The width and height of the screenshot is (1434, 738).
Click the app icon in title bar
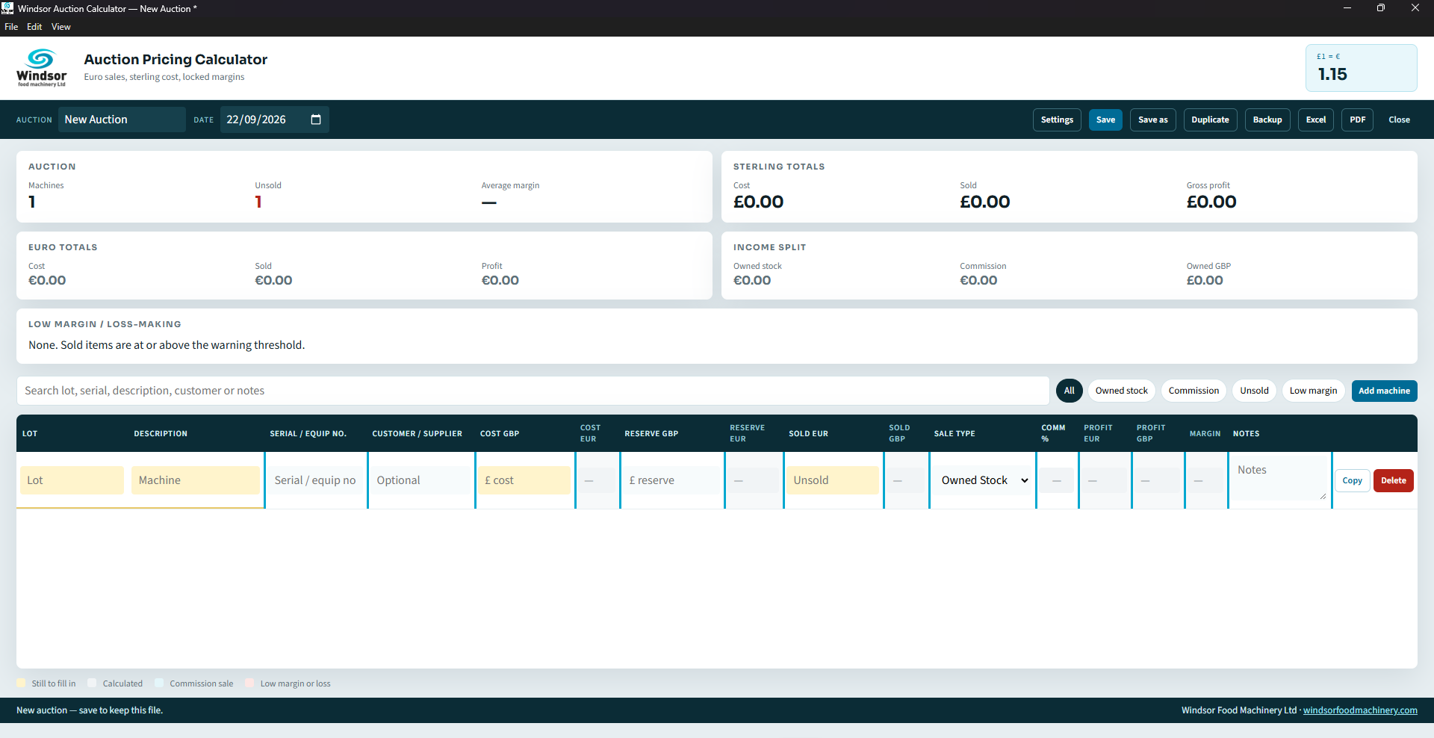coord(7,8)
